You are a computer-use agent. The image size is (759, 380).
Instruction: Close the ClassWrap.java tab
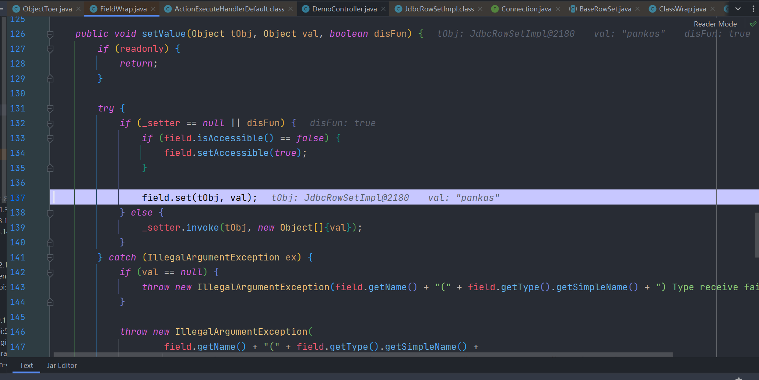[x=713, y=8]
